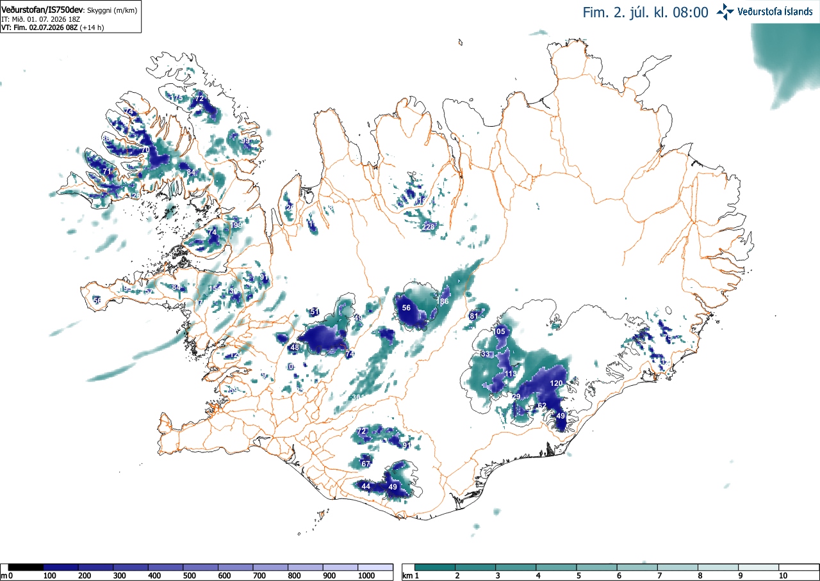Viewport: 820px width, 581px height.
Task: Click the 81 visibility value label
Action: point(474,316)
